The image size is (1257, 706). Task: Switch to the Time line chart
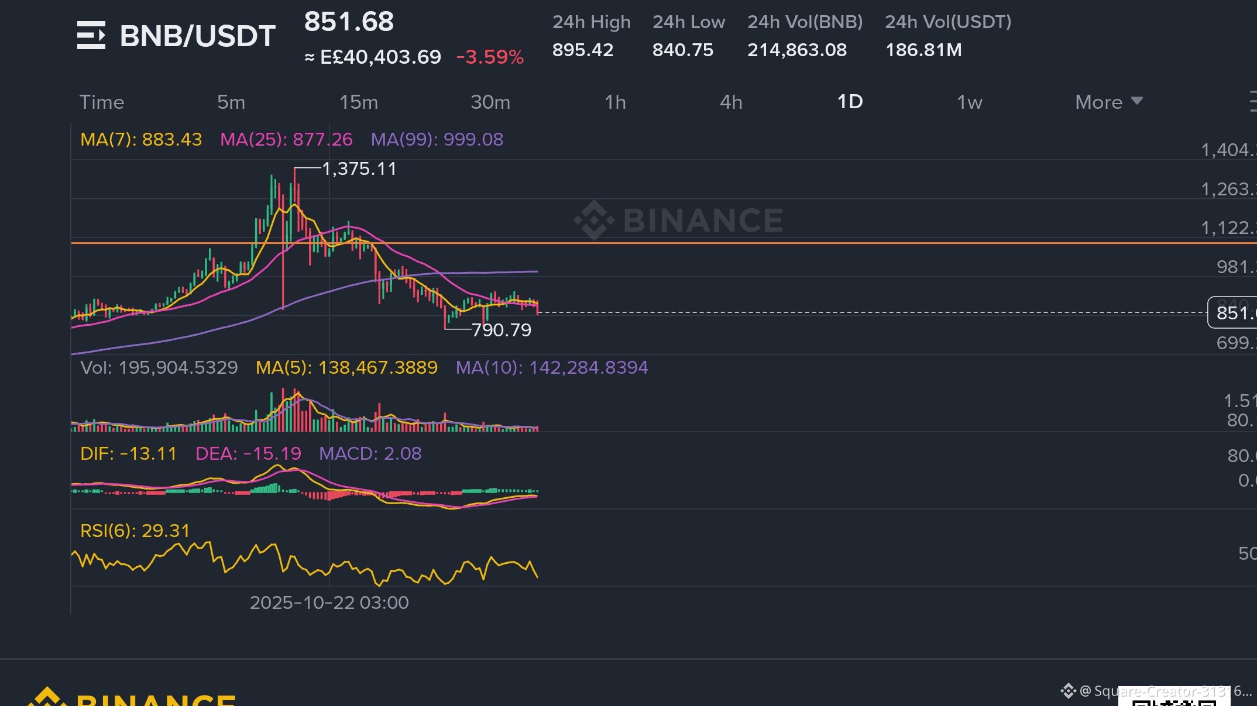click(x=102, y=102)
